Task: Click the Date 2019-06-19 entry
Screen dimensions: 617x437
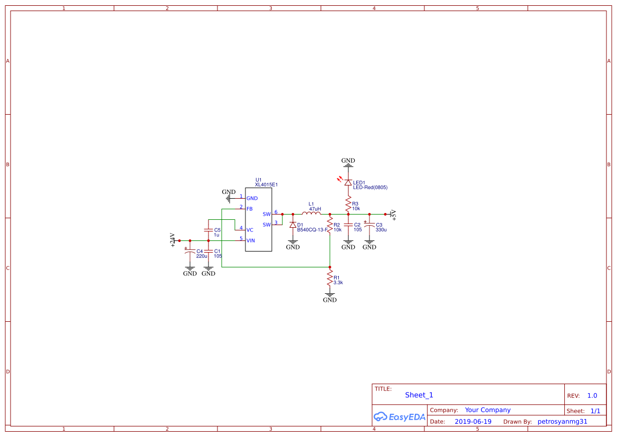Action: coord(473,421)
